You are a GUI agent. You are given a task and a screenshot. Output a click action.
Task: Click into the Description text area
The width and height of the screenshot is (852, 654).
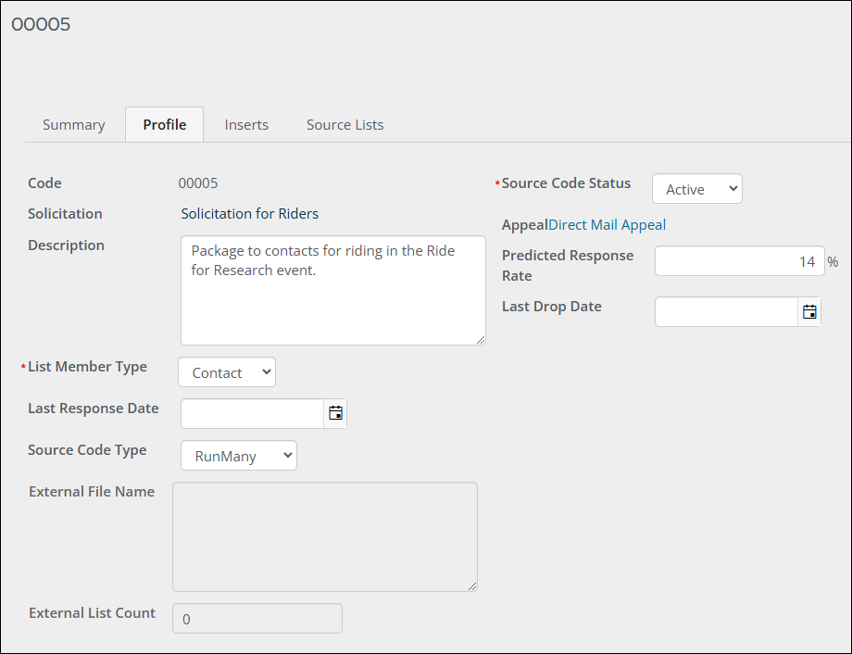pos(333,290)
